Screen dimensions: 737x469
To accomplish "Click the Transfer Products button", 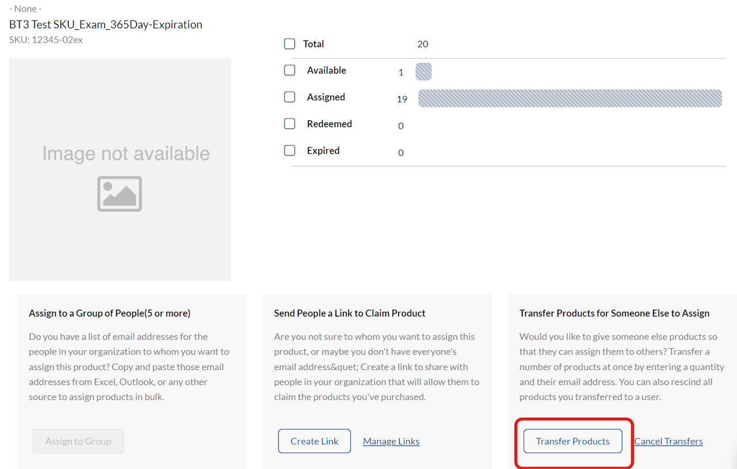I will (x=572, y=441).
